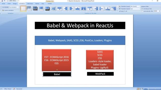Click the black Babel label box
Viewport: 161px width, 90px height.
(x=57, y=74)
